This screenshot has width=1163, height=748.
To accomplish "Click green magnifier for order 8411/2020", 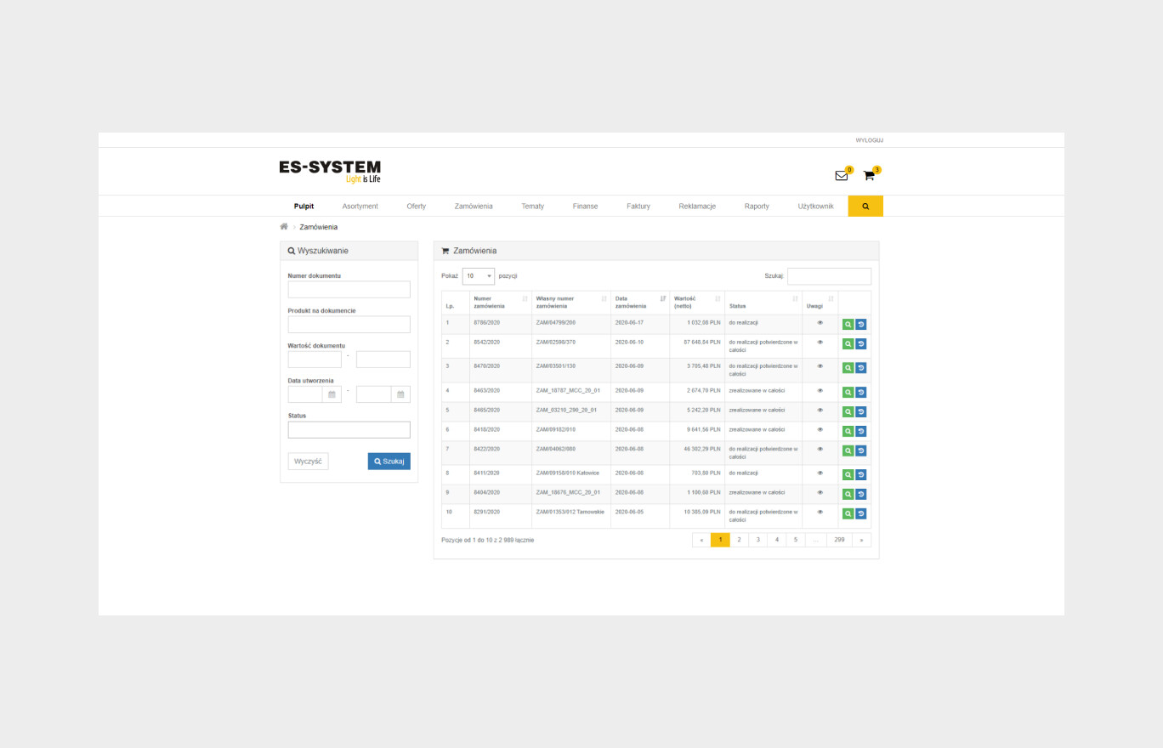I will tap(848, 474).
